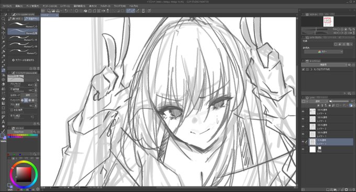356x192 pixels.
Task: Open the 合成モード dropdown in Tool Property
Action: pyautogui.click(x=29, y=95)
